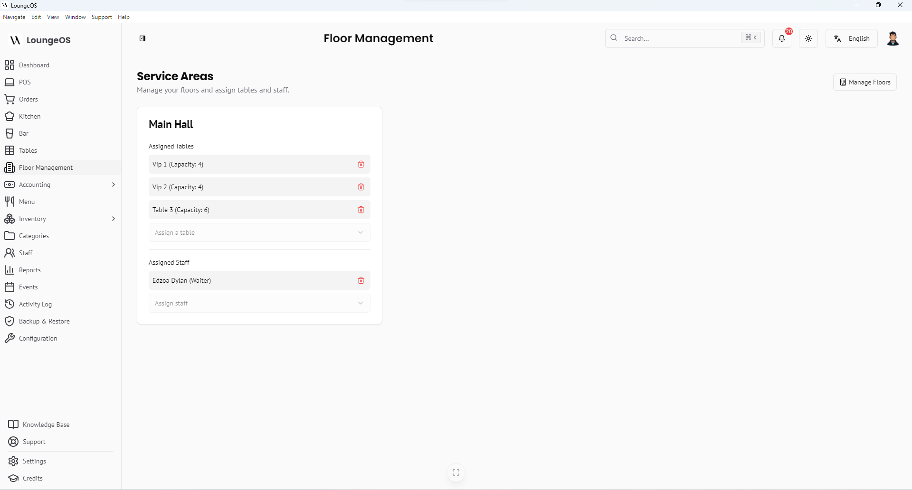The height and width of the screenshot is (490, 912).
Task: Change language from English
Action: click(852, 38)
